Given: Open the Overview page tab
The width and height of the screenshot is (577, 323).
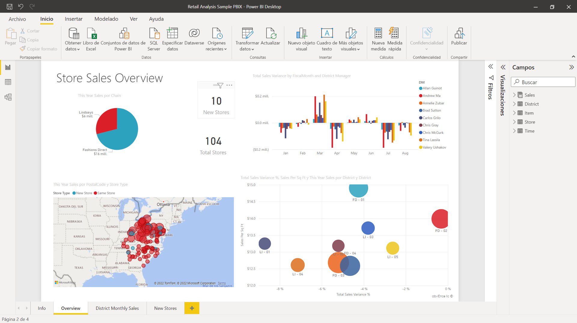Looking at the screenshot, I should coord(71,308).
